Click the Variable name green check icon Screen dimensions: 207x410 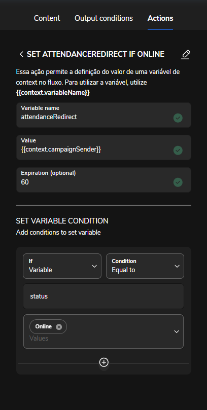(x=178, y=118)
